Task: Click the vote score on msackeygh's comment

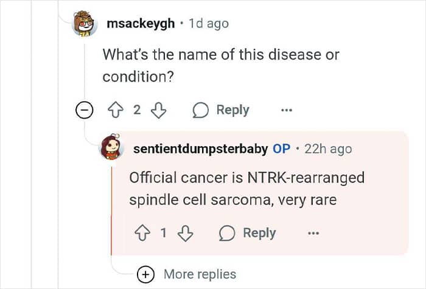Action: 137,110
